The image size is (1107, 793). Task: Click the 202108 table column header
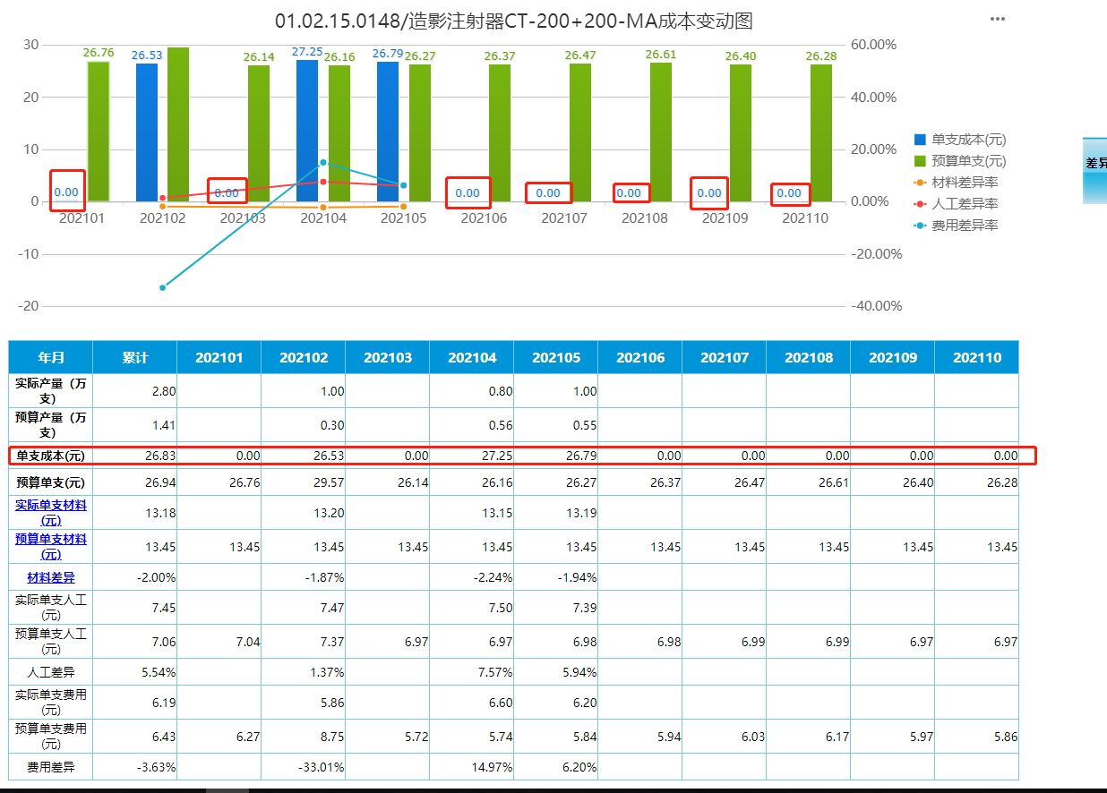point(809,357)
